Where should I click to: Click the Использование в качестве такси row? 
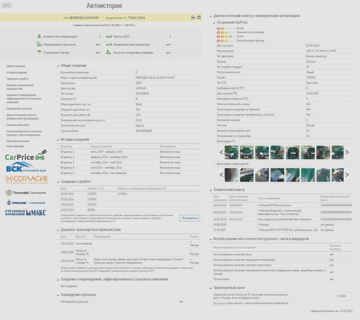tap(281, 255)
